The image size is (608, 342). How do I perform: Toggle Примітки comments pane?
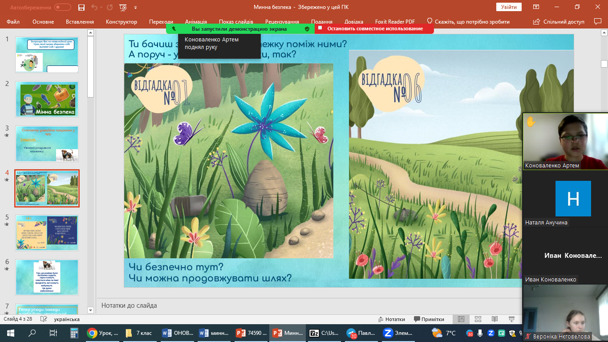(x=429, y=319)
